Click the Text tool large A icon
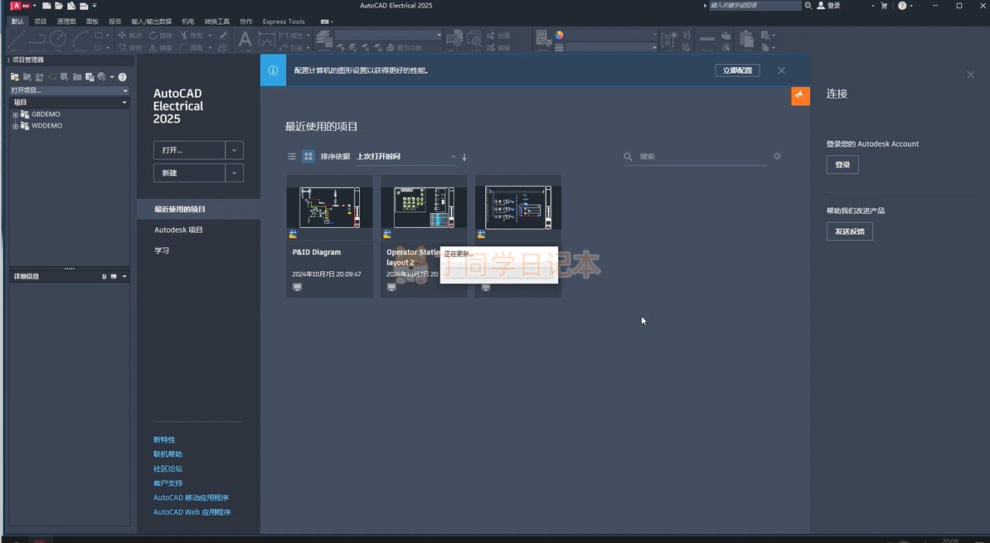The image size is (990, 543). click(x=245, y=40)
